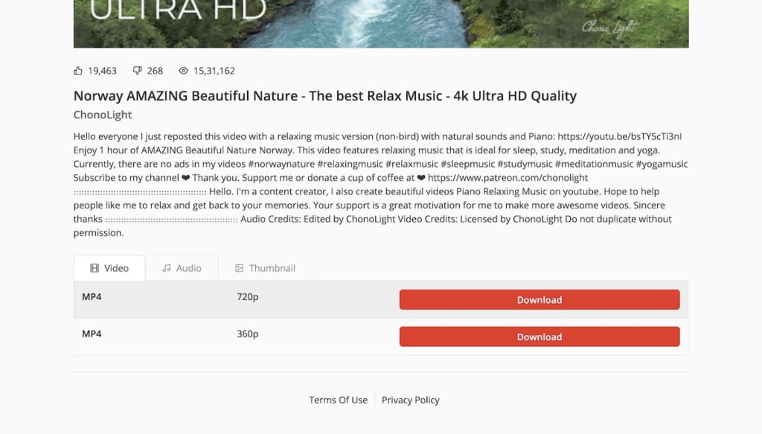Click the image icon on Thumbnail tab
Image resolution: width=762 pixels, height=434 pixels.
[239, 268]
